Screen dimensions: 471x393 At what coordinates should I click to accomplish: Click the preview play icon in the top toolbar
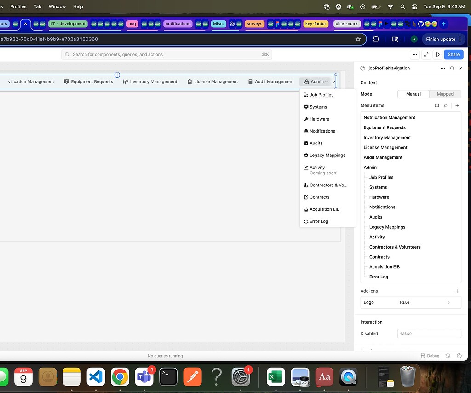[x=437, y=54]
